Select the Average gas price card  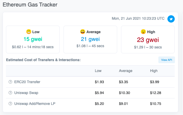(x=90, y=39)
